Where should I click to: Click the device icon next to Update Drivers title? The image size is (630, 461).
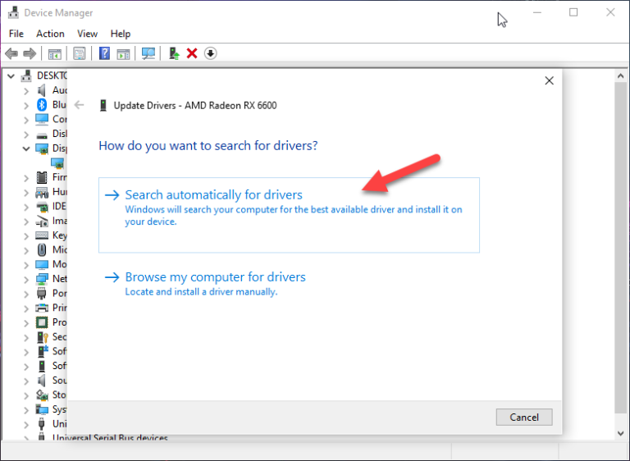pyautogui.click(x=103, y=106)
